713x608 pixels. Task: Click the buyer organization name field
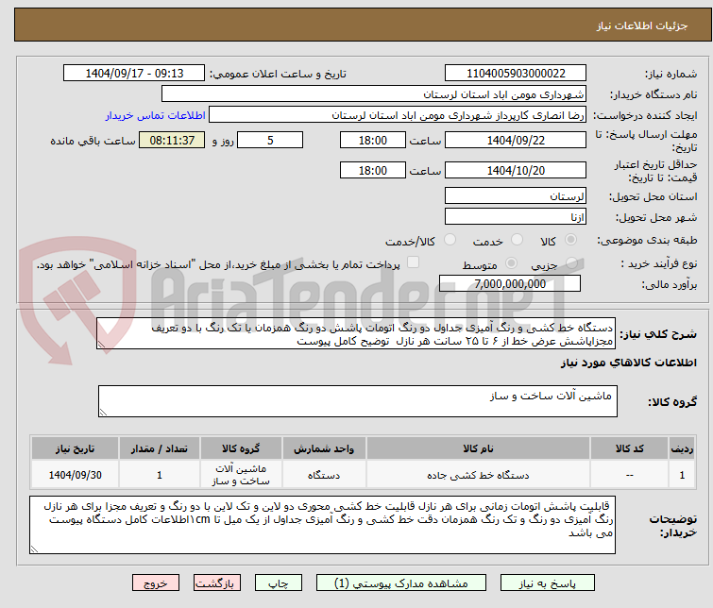click(374, 94)
